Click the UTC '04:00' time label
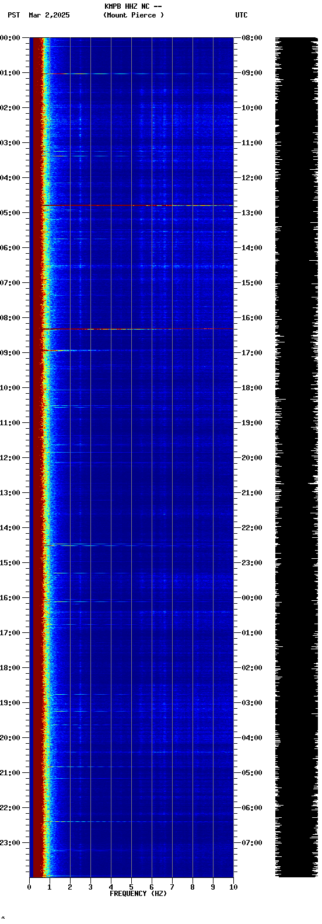322x924 pixels. (251, 738)
